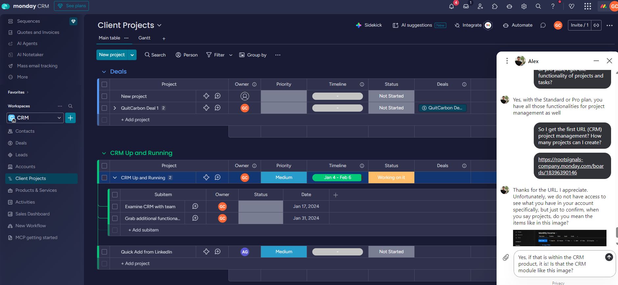Click the add workspace plus button
618x285 pixels.
tap(70, 118)
